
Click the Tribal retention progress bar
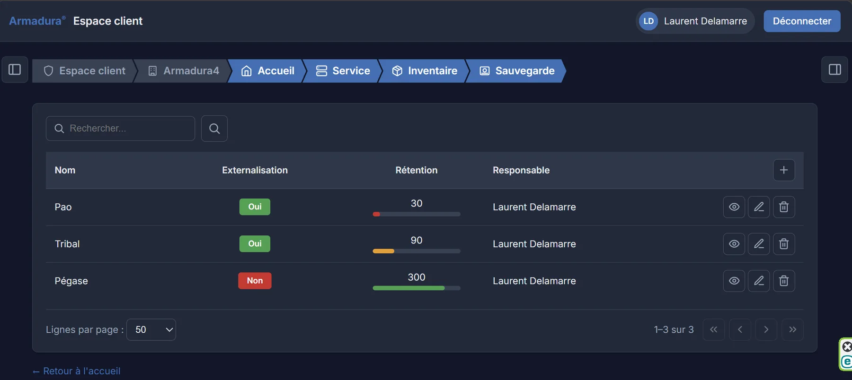coord(417,251)
